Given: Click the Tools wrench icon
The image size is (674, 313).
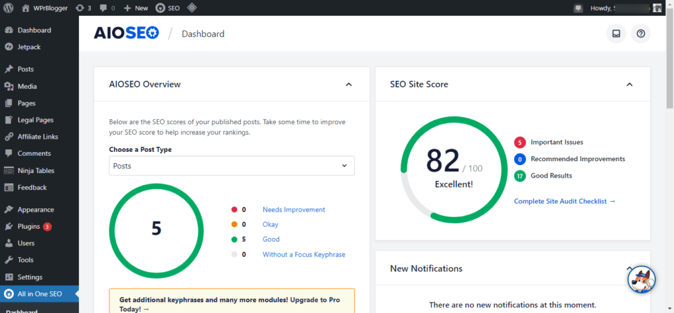Looking at the screenshot, I should [9, 260].
